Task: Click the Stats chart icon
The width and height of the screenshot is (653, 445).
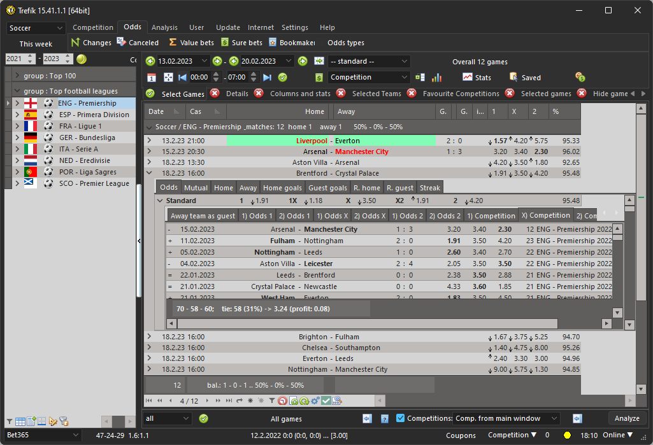Action: pos(468,77)
